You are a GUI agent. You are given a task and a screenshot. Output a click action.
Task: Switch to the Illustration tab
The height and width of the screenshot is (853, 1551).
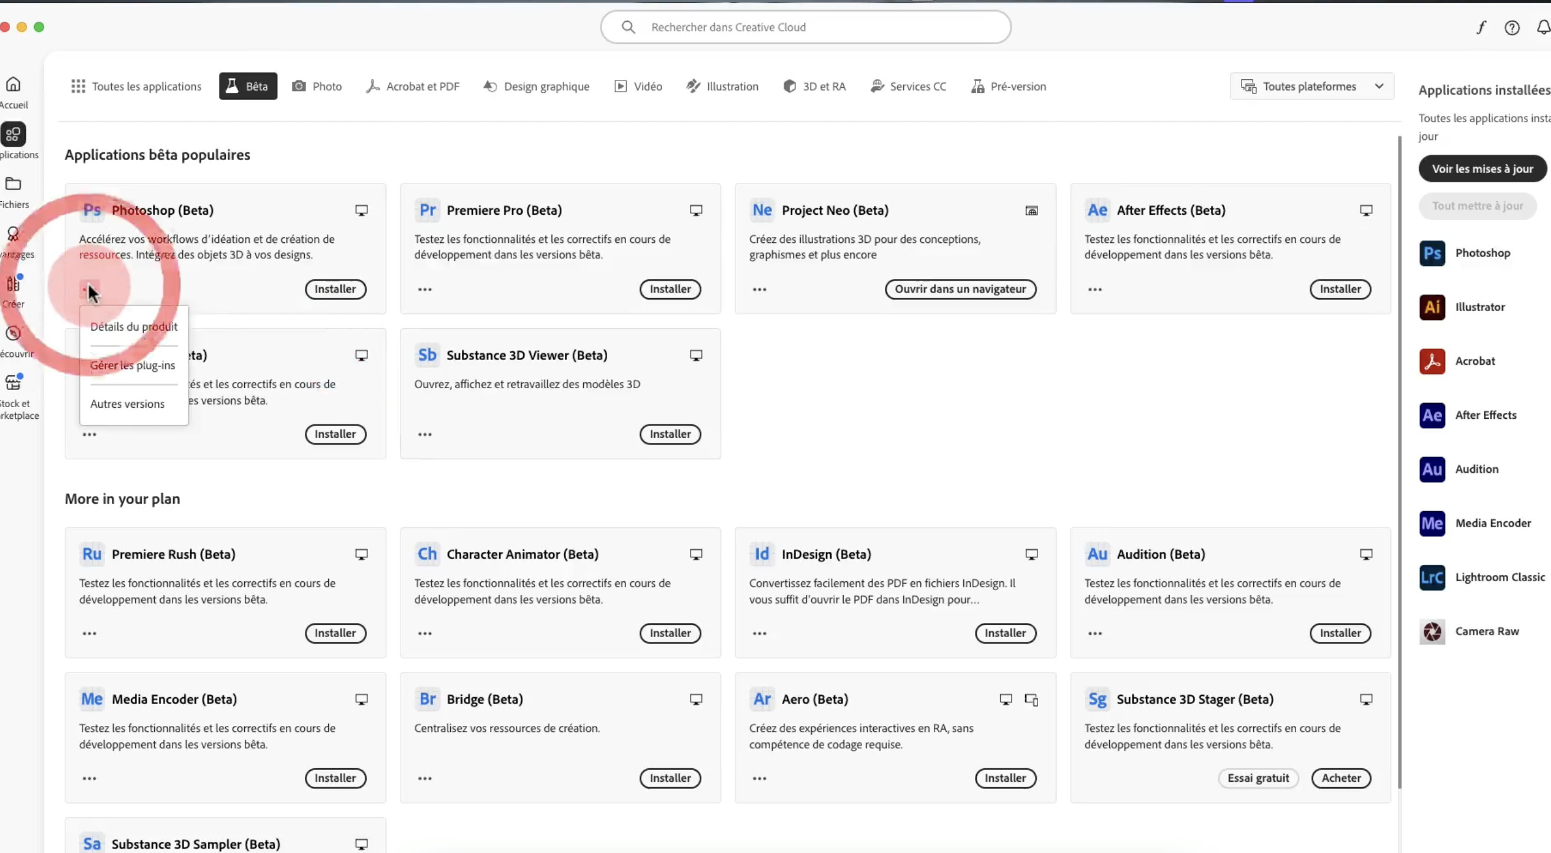[722, 86]
